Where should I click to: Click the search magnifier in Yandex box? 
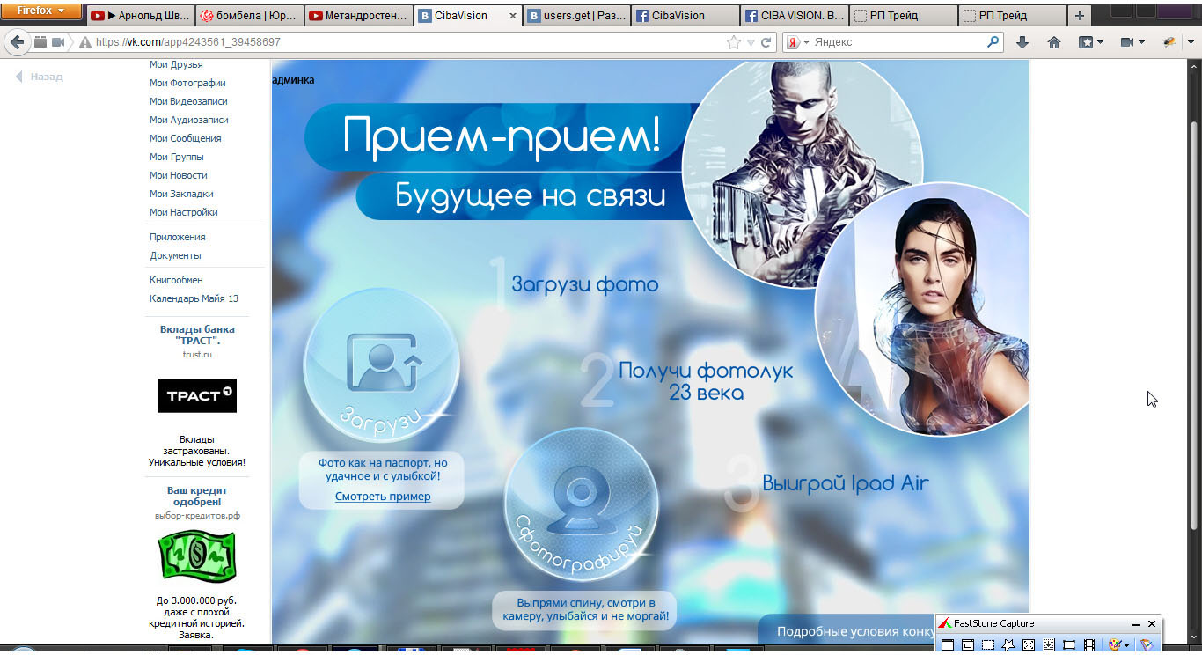(993, 41)
